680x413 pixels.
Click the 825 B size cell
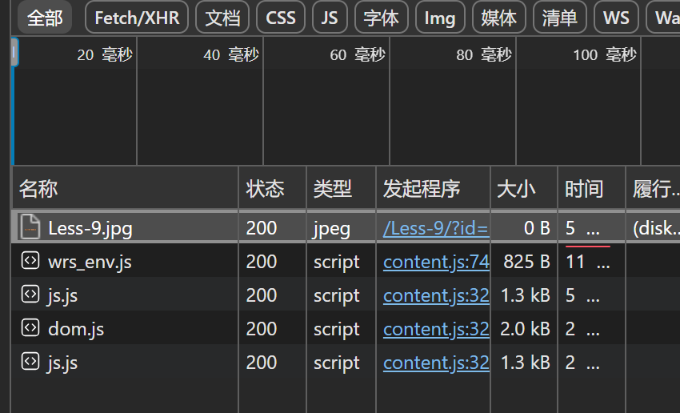526,262
